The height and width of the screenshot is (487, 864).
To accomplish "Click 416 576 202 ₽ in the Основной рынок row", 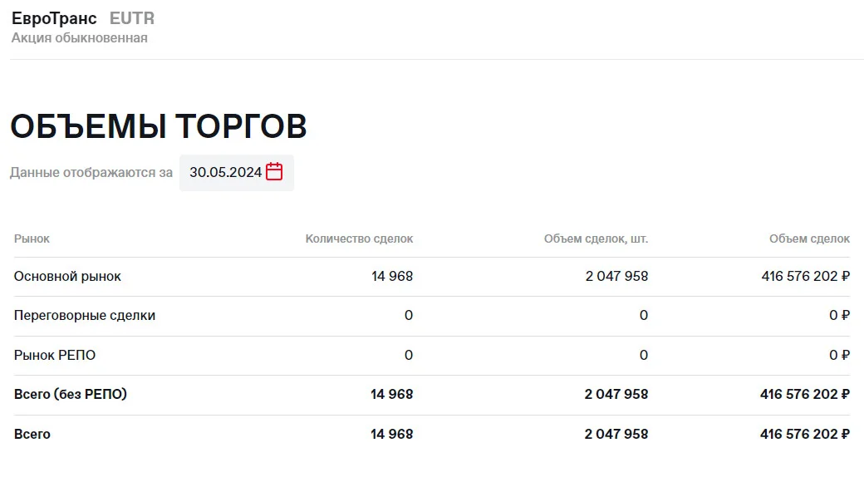I will [x=806, y=276].
